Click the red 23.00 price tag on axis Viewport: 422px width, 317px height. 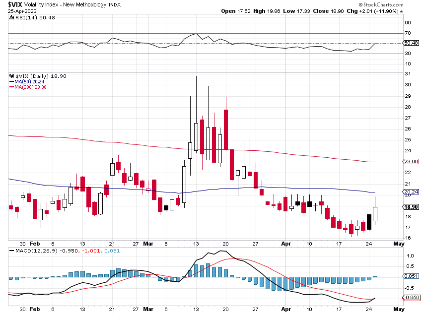411,162
